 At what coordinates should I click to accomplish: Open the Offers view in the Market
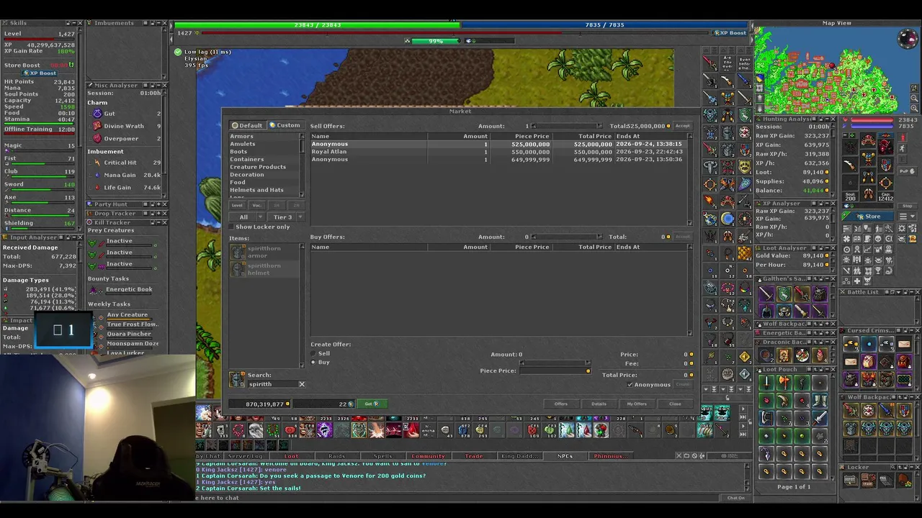coord(560,404)
